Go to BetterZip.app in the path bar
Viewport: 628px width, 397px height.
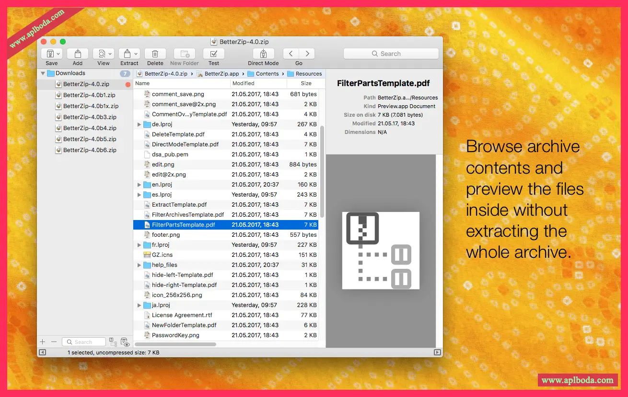[221, 74]
